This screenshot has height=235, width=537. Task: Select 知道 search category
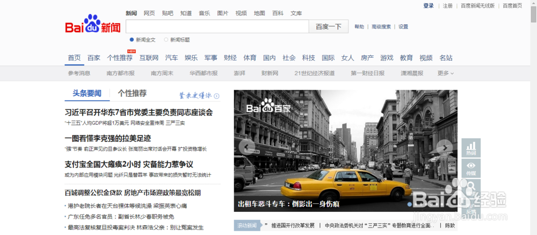pyautogui.click(x=186, y=13)
